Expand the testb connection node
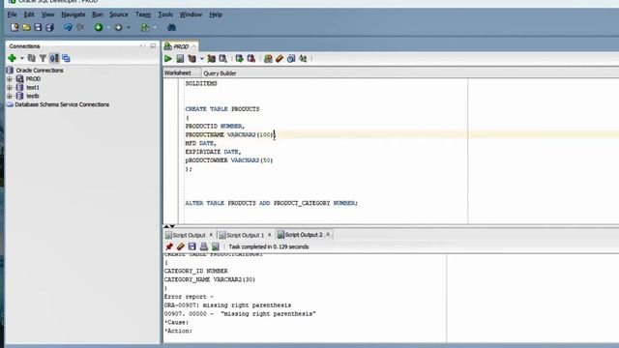The image size is (619, 348). pos(10,96)
